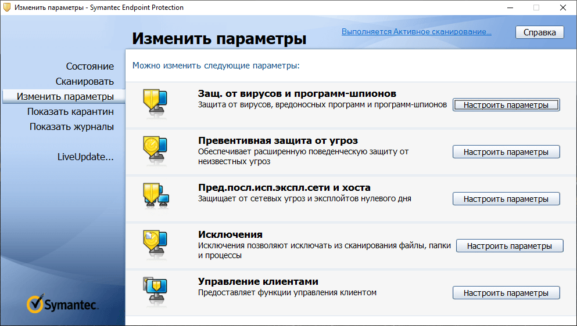Click the text Можно изменить следующие параметры
This screenshot has width=577, height=326.
216,66
